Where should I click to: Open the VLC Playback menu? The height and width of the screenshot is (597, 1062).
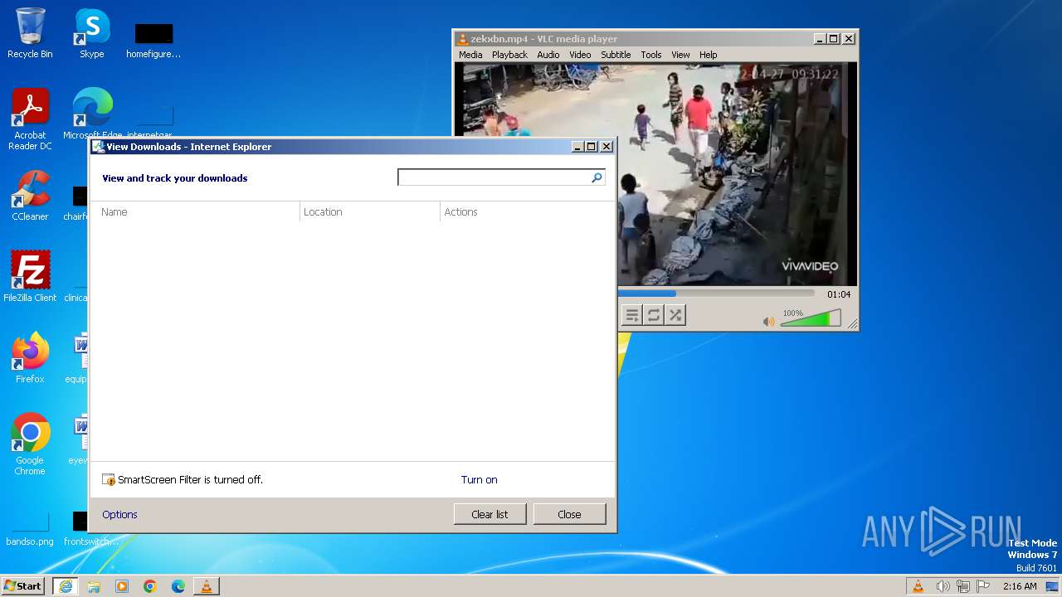click(509, 55)
